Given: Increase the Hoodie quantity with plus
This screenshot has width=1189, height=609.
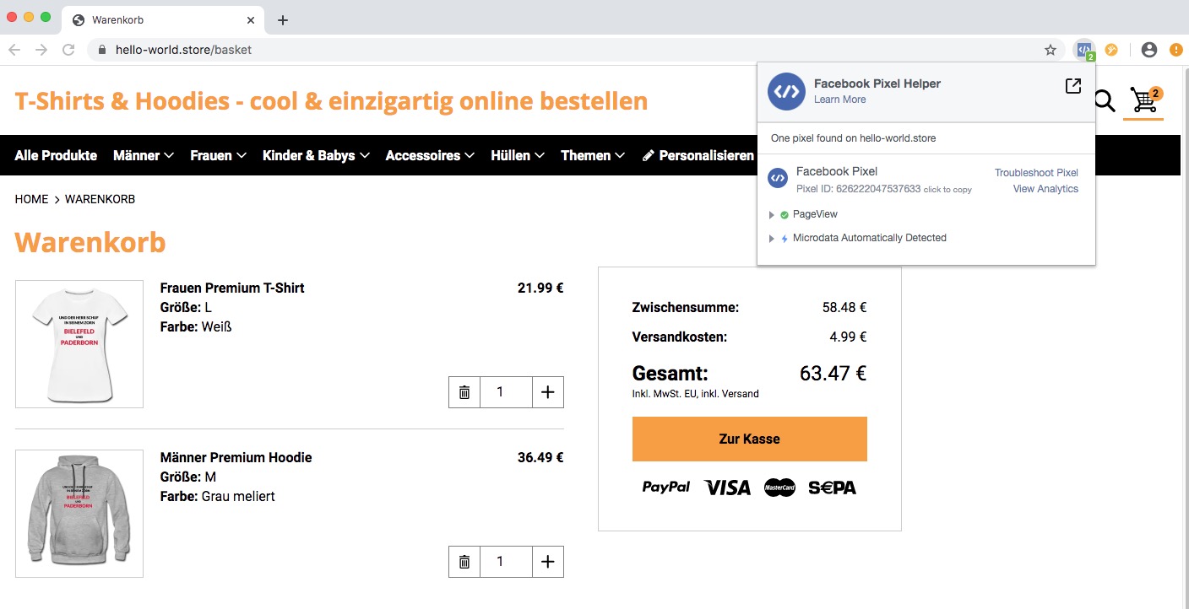Looking at the screenshot, I should 548,562.
